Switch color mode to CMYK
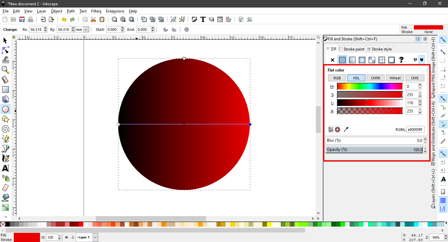 pos(375,78)
